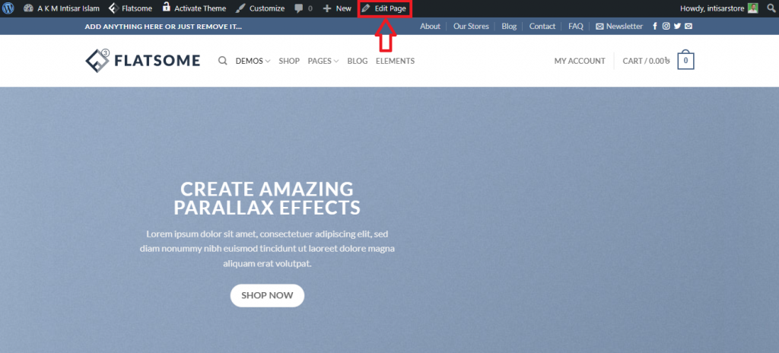This screenshot has width=779, height=353.
Task: Open the FAQ link
Action: [x=576, y=27]
